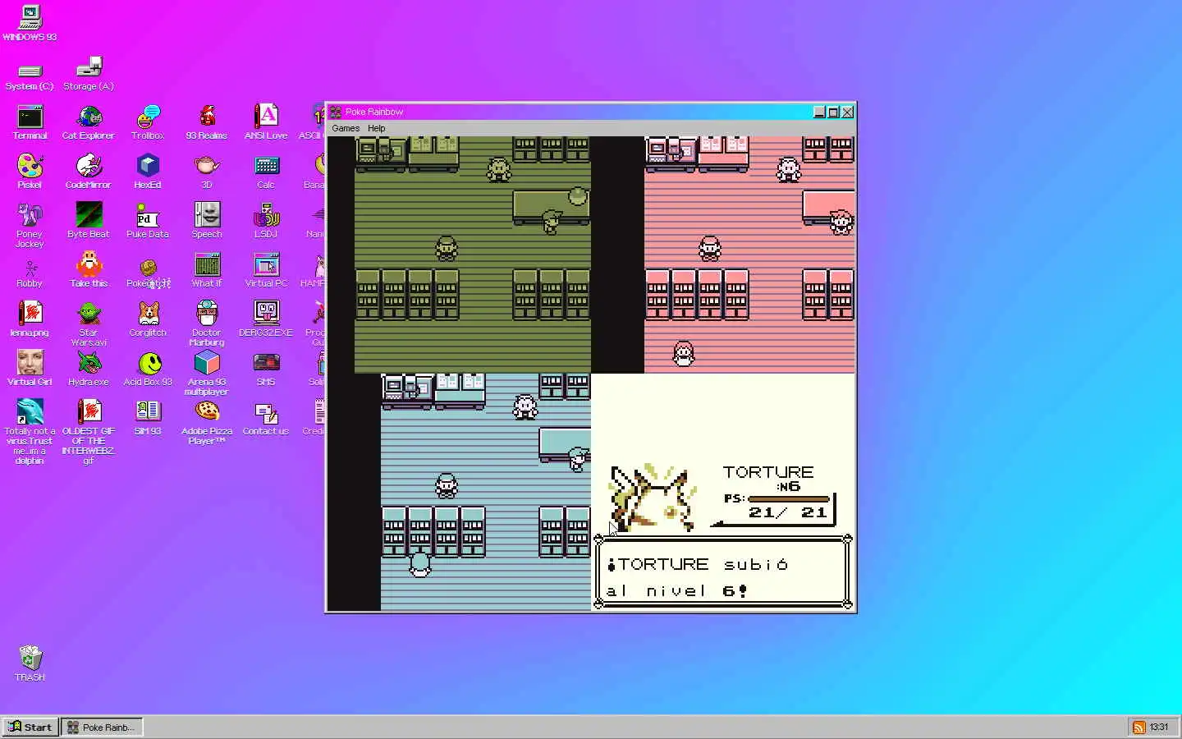1182x739 pixels.
Task: Open the 3D teapot icon
Action: pos(207,172)
